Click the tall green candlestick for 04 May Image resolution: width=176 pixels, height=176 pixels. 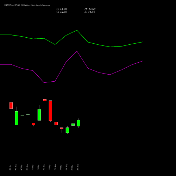pos(17,118)
